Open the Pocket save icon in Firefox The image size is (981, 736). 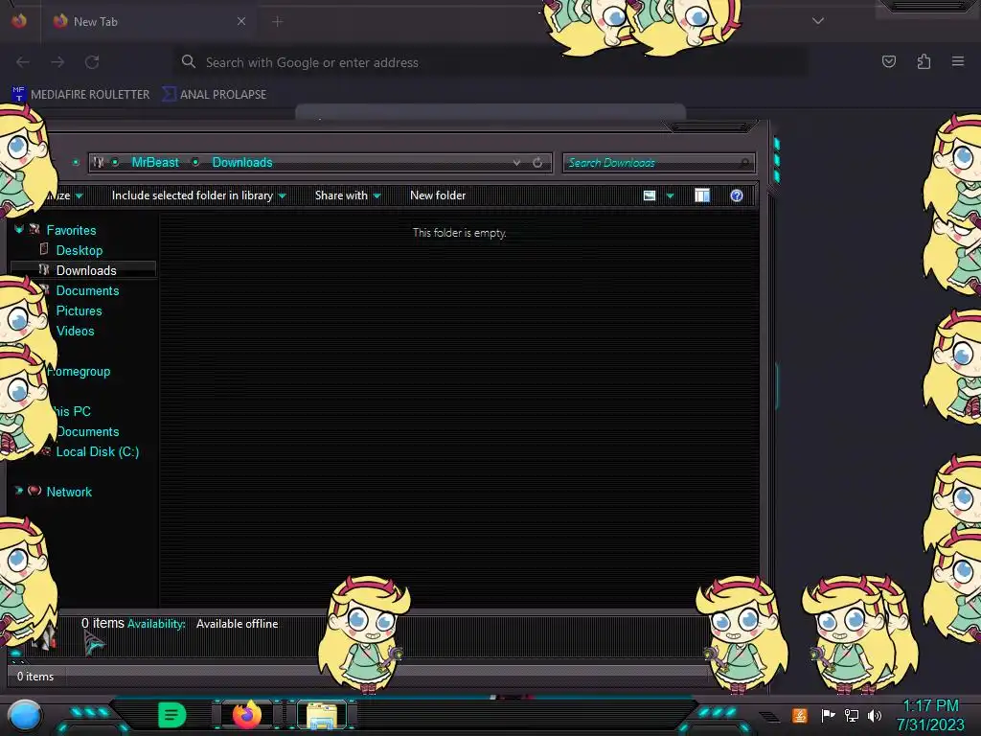click(x=888, y=61)
